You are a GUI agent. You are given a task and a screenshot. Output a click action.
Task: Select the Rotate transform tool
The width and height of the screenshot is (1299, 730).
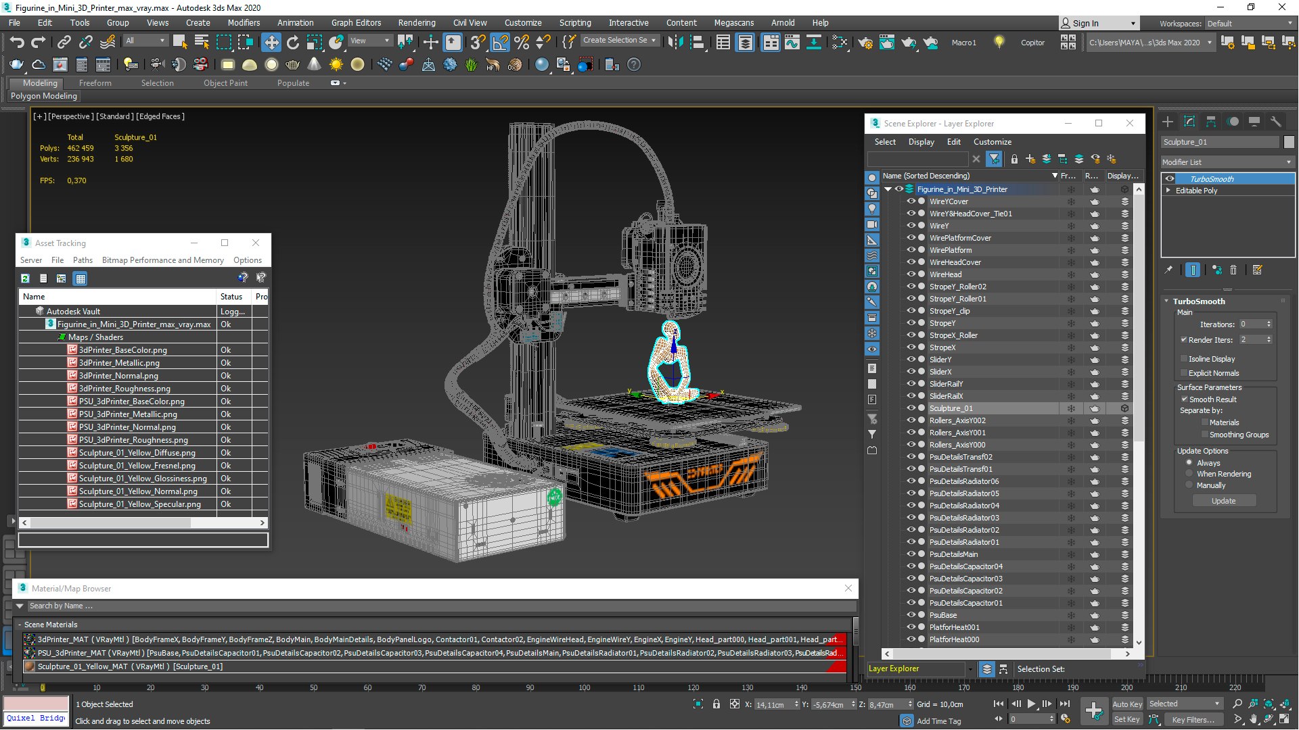(x=293, y=42)
